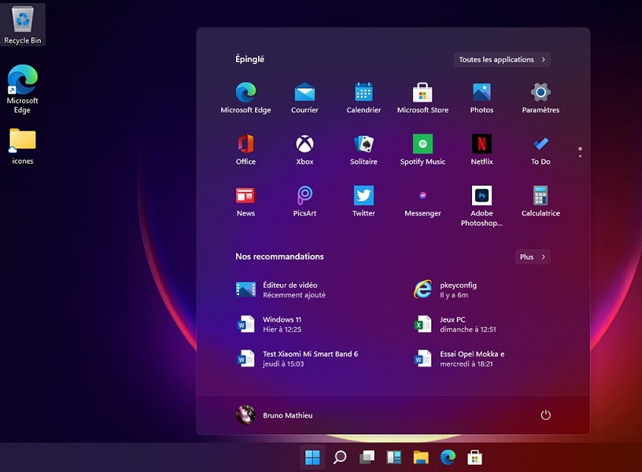Open File Explorer from the taskbar
Viewport: 642px width, 472px height.
[x=421, y=457]
